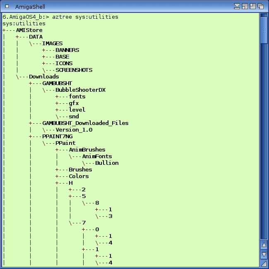Click the AmigaShell window close gadget
This screenshot has height=269, width=269.
coord(7,6)
